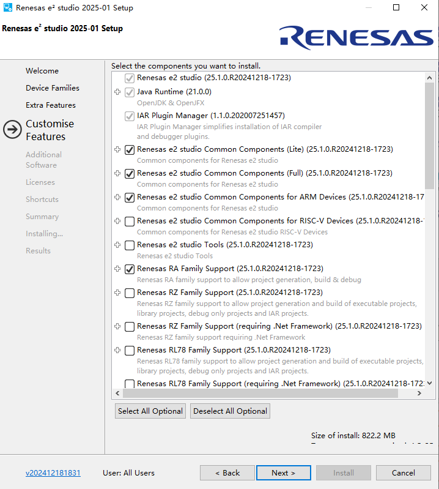Check the first Renesas RZ Family Support box
This screenshot has width=439, height=489.
(x=130, y=293)
